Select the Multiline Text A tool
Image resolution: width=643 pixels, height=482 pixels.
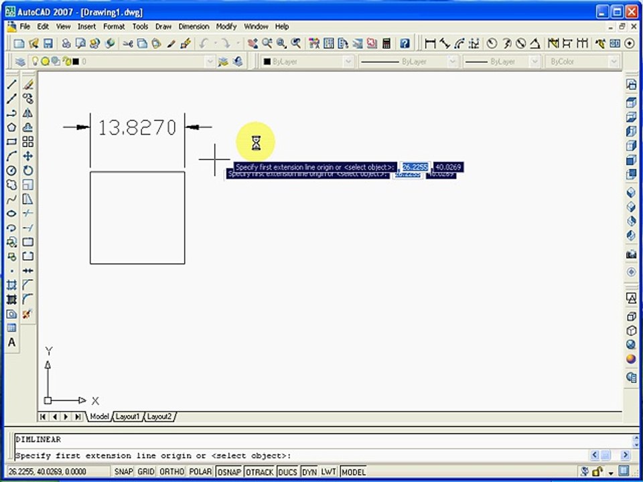click(11, 342)
